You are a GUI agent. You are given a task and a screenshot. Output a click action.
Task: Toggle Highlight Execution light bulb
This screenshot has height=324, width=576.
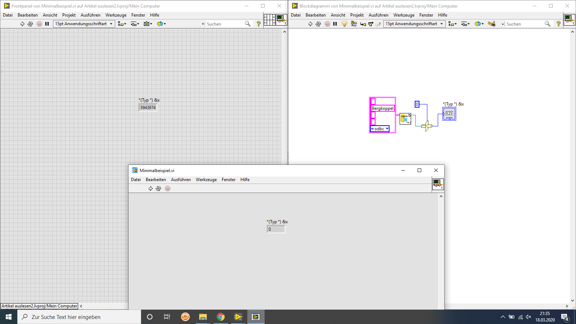(345, 24)
